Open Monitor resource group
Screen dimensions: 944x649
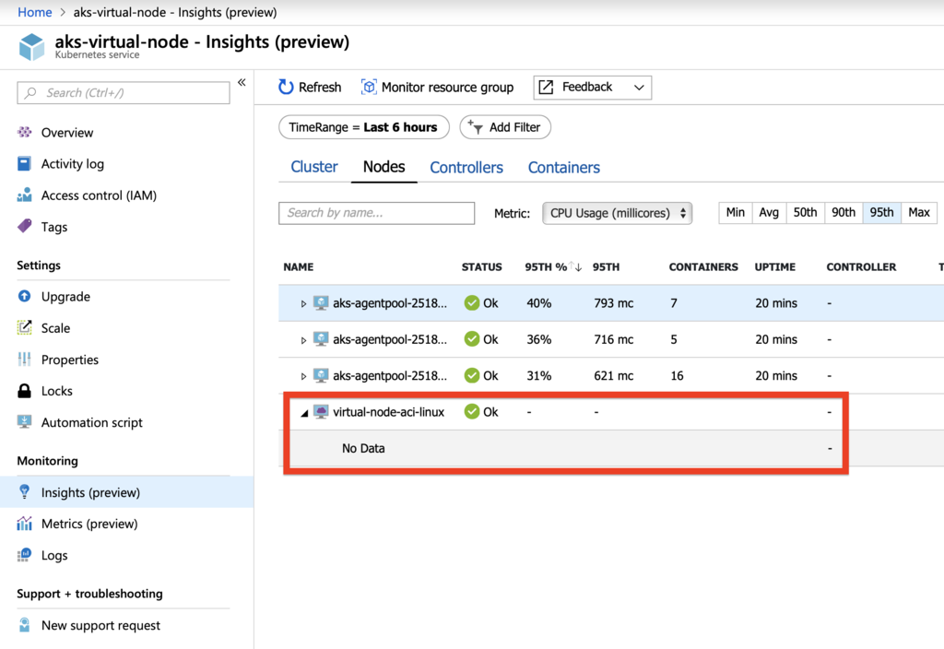(437, 87)
